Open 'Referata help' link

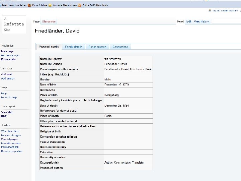pyautogui.click(x=9, y=97)
